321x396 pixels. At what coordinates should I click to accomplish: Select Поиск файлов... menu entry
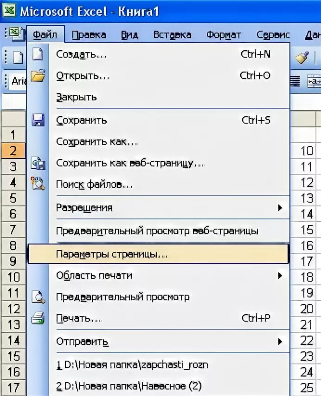159,185
